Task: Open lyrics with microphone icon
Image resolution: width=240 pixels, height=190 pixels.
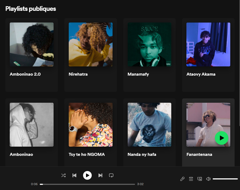Action: tap(182, 179)
